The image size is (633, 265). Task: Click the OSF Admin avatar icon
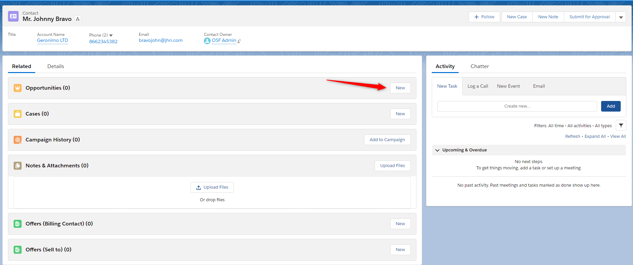207,41
